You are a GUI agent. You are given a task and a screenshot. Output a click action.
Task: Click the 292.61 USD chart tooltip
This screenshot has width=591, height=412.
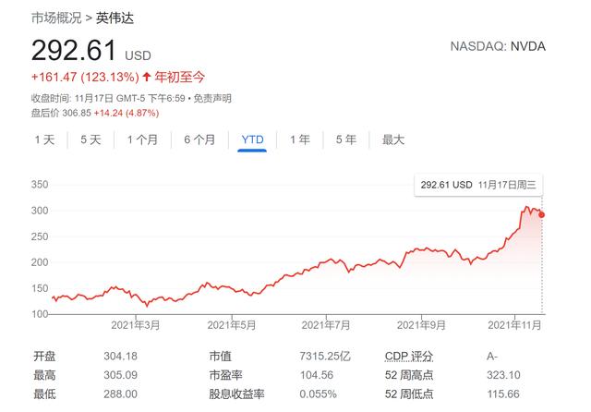(478, 185)
